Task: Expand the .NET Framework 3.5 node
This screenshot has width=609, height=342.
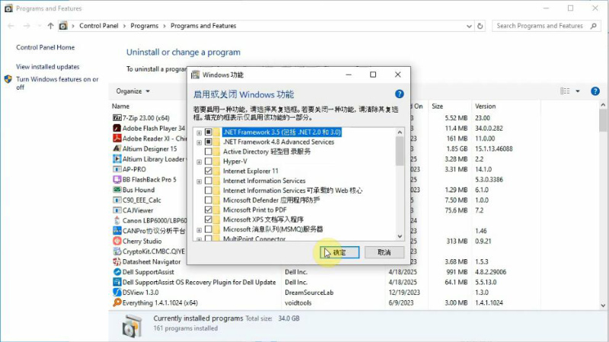Action: click(x=199, y=132)
